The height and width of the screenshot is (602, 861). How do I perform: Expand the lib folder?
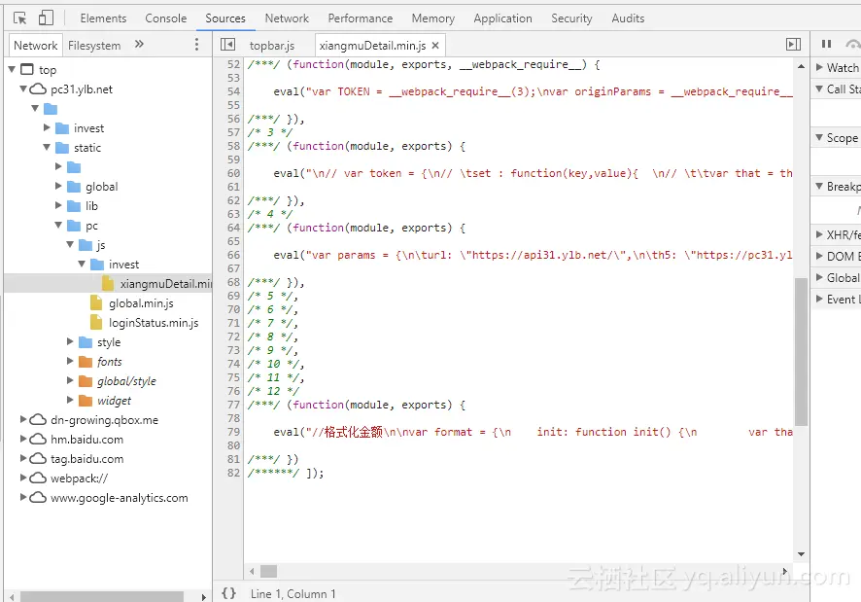tap(58, 205)
